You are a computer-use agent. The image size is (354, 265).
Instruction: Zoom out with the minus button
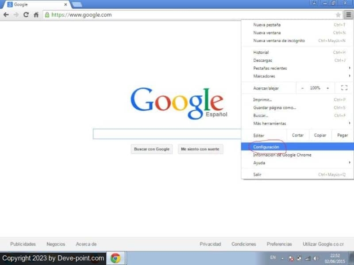coord(303,88)
